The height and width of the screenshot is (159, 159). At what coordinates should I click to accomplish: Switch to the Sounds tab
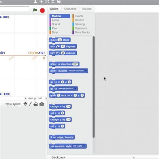(87, 9)
